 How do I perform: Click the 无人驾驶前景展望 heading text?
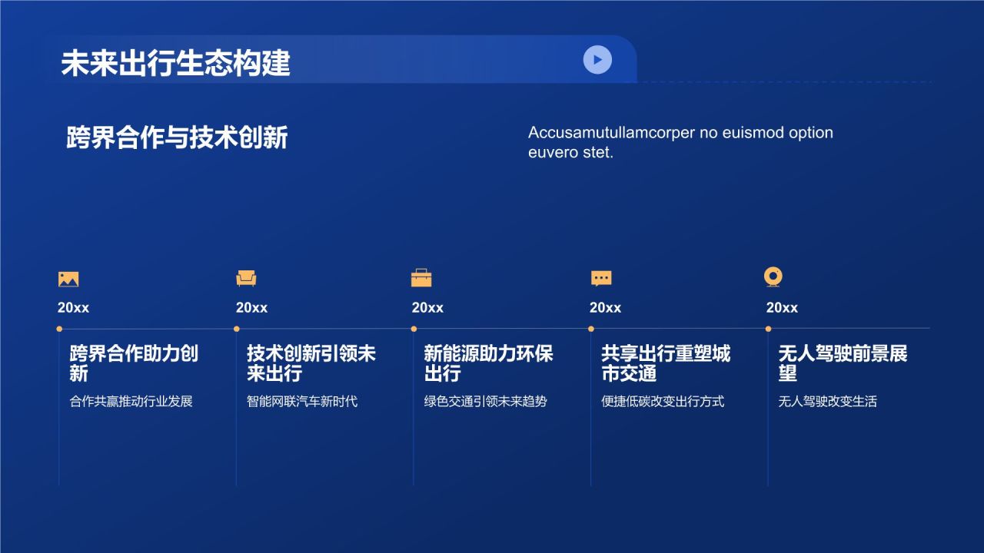coord(843,364)
